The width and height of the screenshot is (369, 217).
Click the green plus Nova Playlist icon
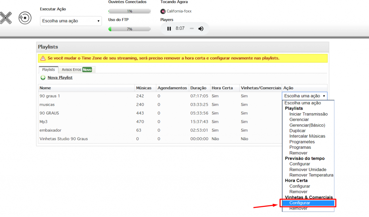coord(43,78)
